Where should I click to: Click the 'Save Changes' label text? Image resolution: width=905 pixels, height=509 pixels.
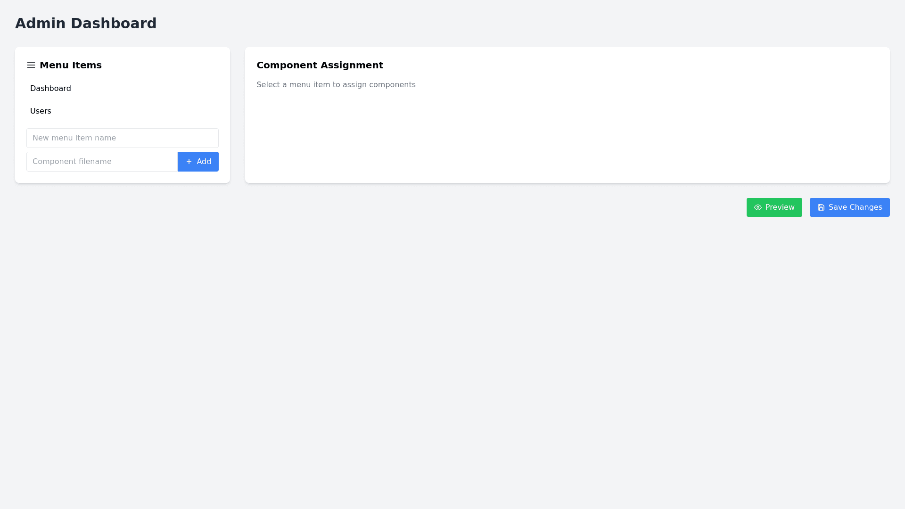(855, 207)
